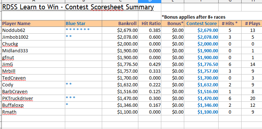Select the hit ratio value 0.125
This screenshot has width=262, height=129.
point(150,92)
